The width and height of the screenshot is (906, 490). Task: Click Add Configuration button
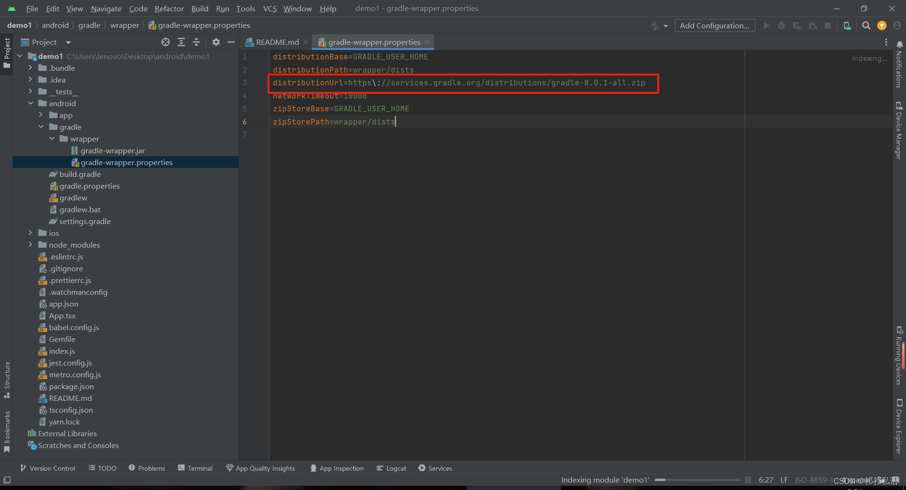714,25
